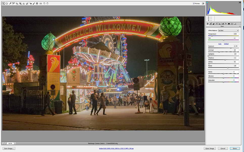Open the Snapshots panel tab
The width and height of the screenshot is (244, 152).
click(235, 24)
